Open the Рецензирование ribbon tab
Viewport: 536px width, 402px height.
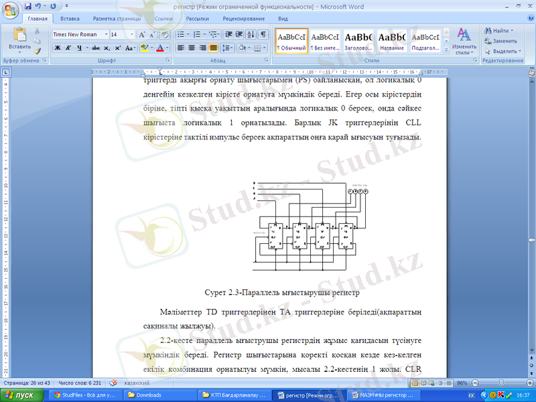pyautogui.click(x=243, y=19)
